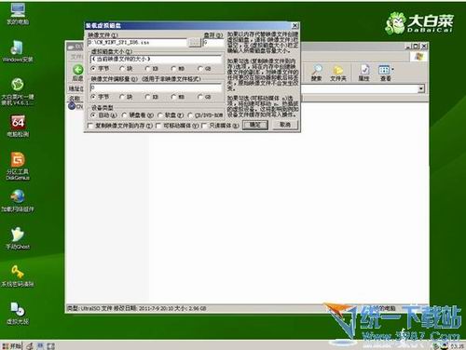Click 取消 (Cancel) in mount dialog

click(x=285, y=125)
